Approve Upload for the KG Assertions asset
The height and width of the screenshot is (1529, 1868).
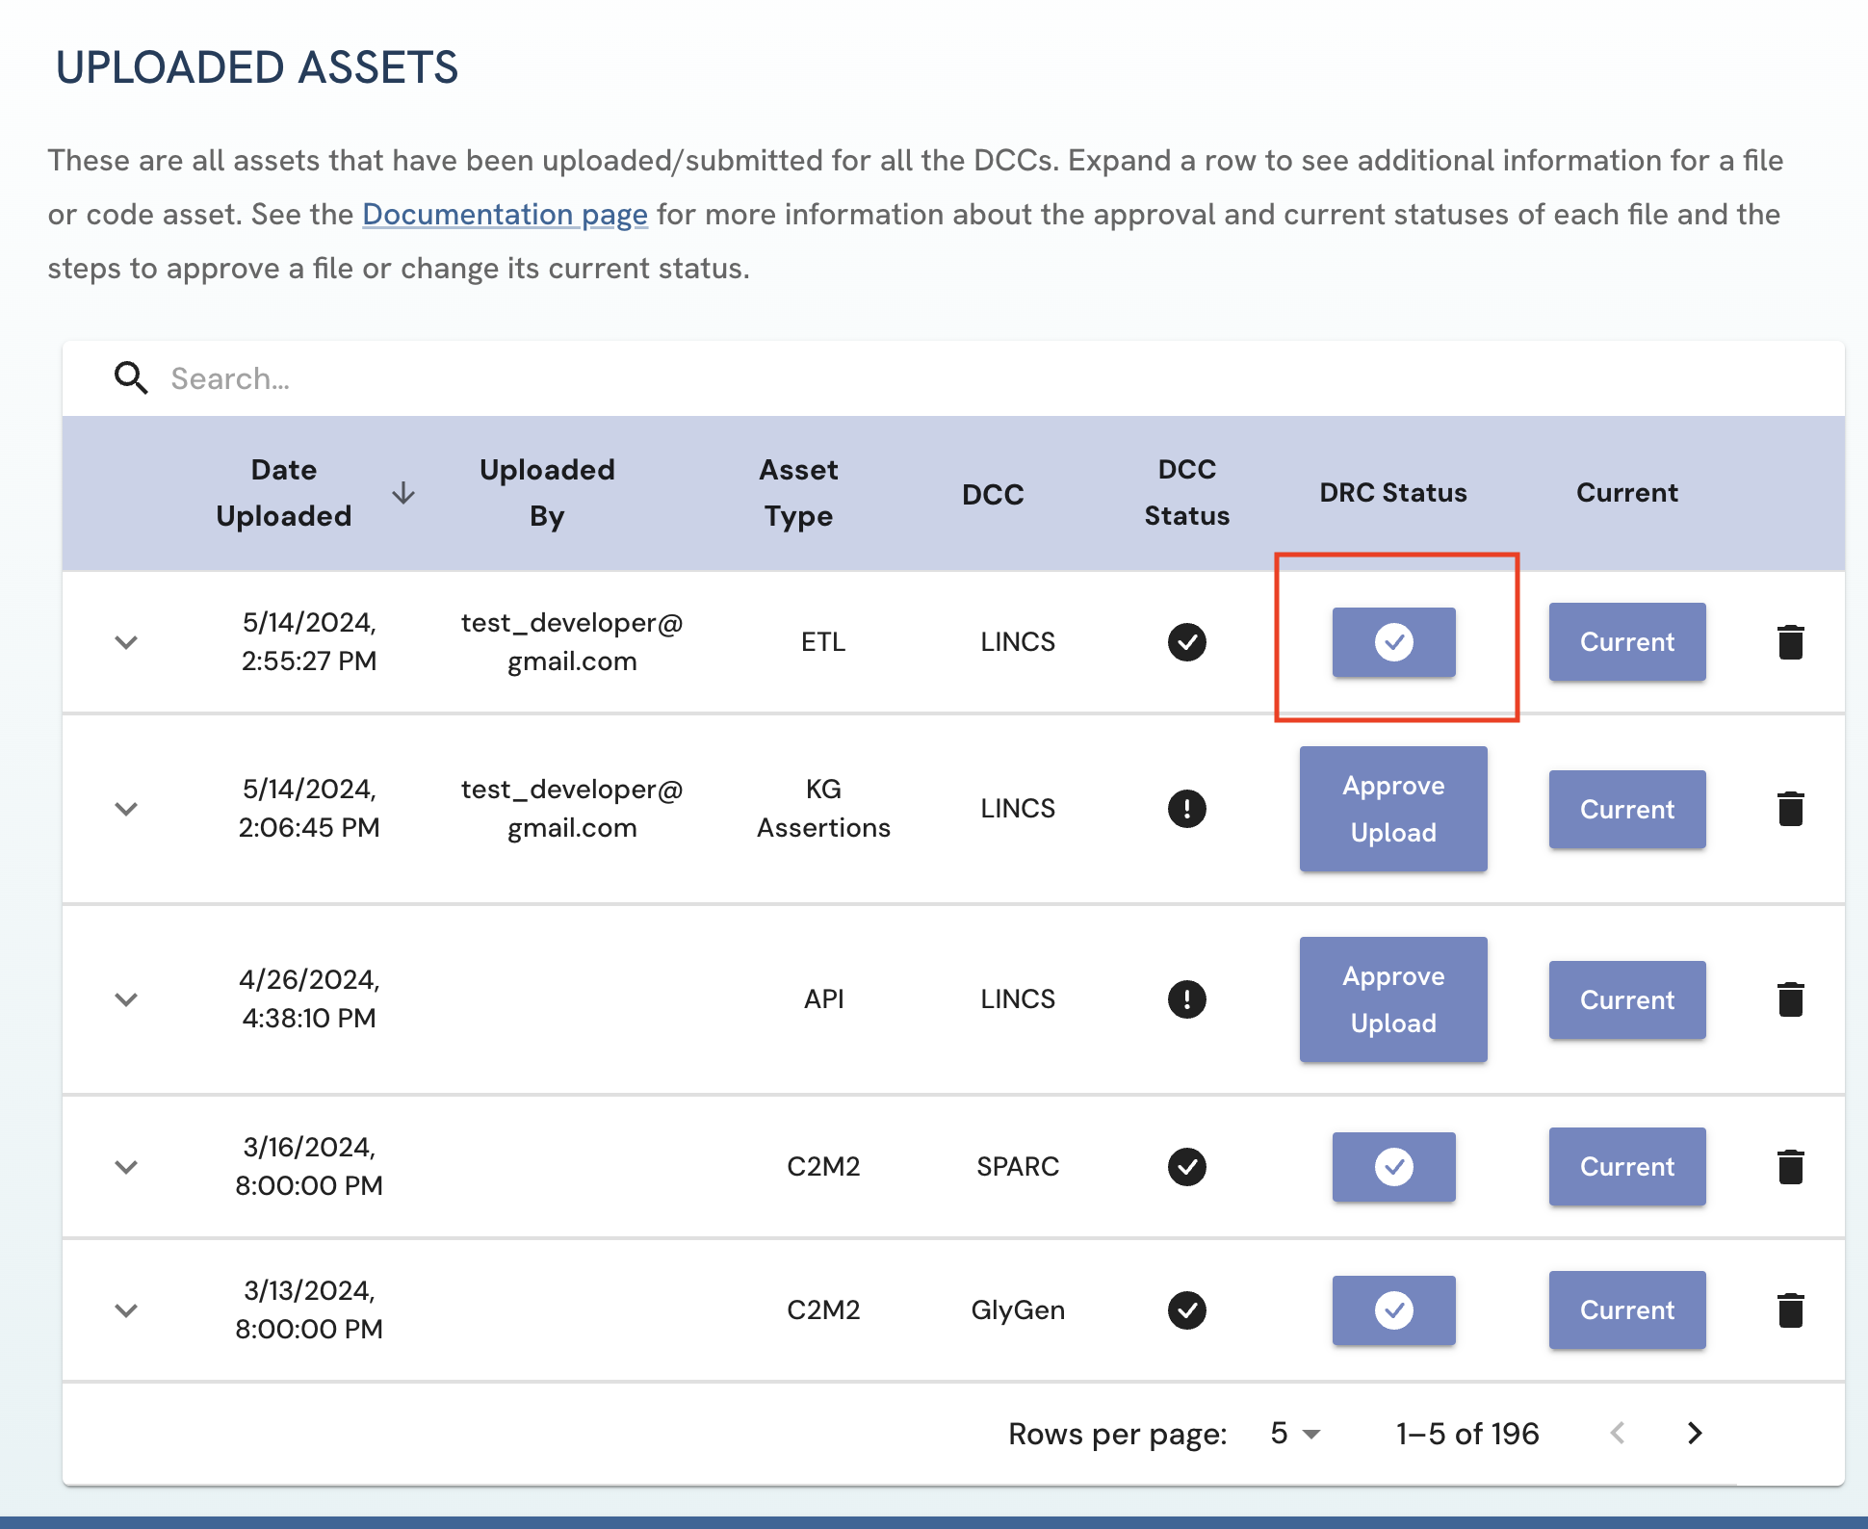coord(1393,809)
